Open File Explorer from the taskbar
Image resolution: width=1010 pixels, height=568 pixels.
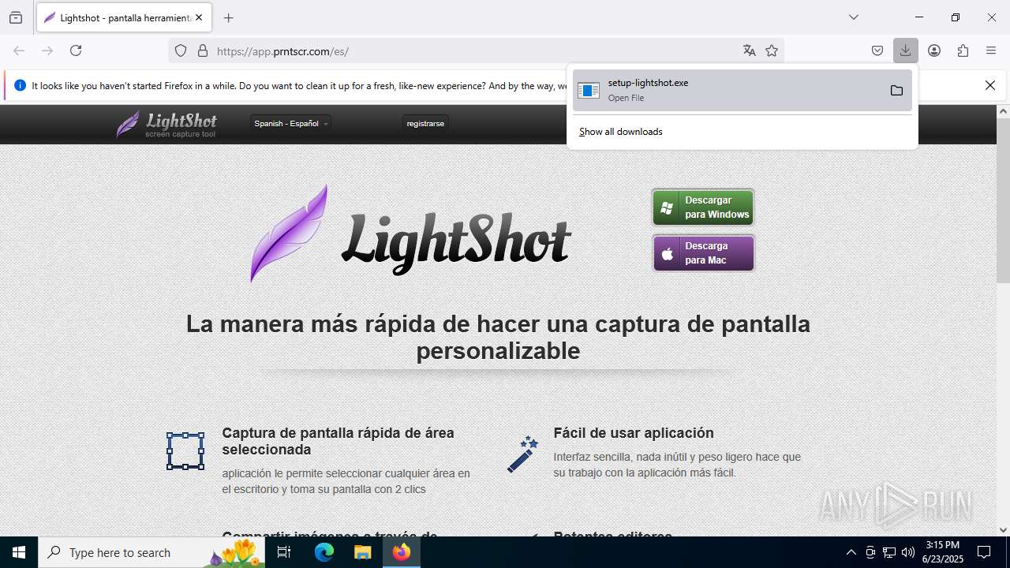click(362, 552)
